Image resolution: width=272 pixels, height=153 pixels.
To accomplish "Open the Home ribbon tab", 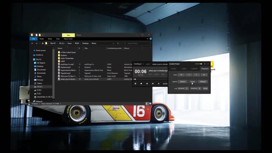I will (x=42, y=39).
